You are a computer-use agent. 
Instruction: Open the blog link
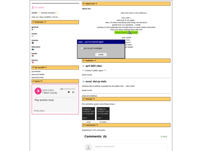point(41,17)
